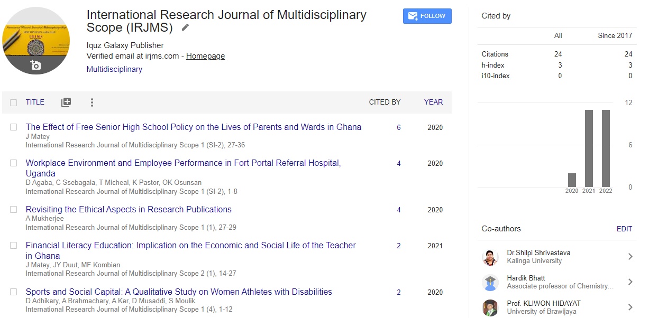Open the journal Homepage link
Image resolution: width=649 pixels, height=318 pixels.
[205, 55]
